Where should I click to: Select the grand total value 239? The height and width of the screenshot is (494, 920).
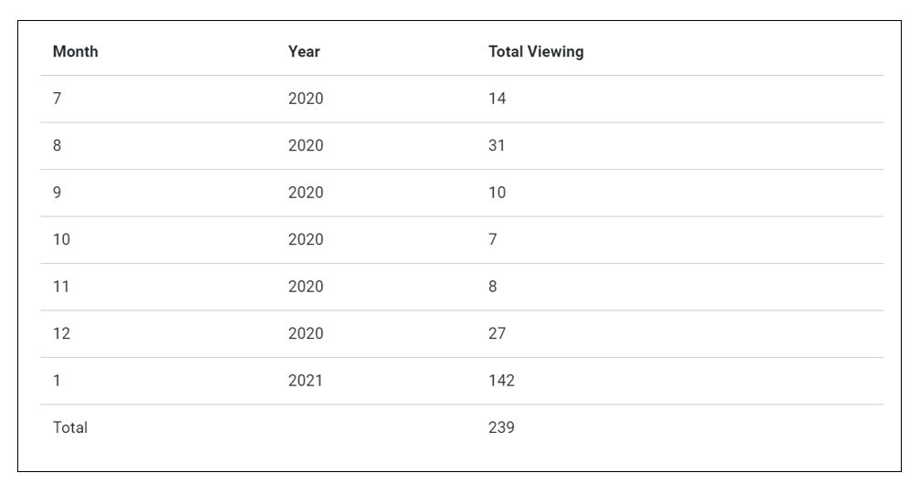coord(501,426)
